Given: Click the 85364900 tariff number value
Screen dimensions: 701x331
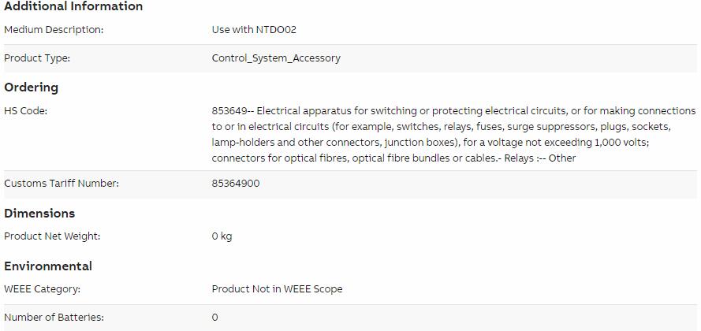Looking at the screenshot, I should (236, 184).
